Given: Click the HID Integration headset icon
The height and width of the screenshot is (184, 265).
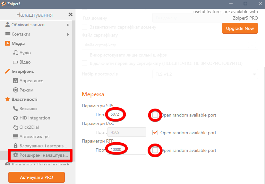Looking at the screenshot, I should click(x=15, y=118).
